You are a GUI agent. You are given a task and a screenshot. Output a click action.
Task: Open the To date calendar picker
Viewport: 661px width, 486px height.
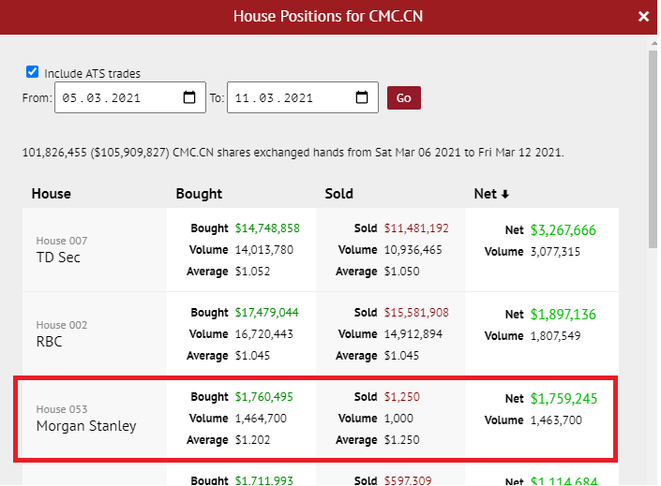click(362, 98)
